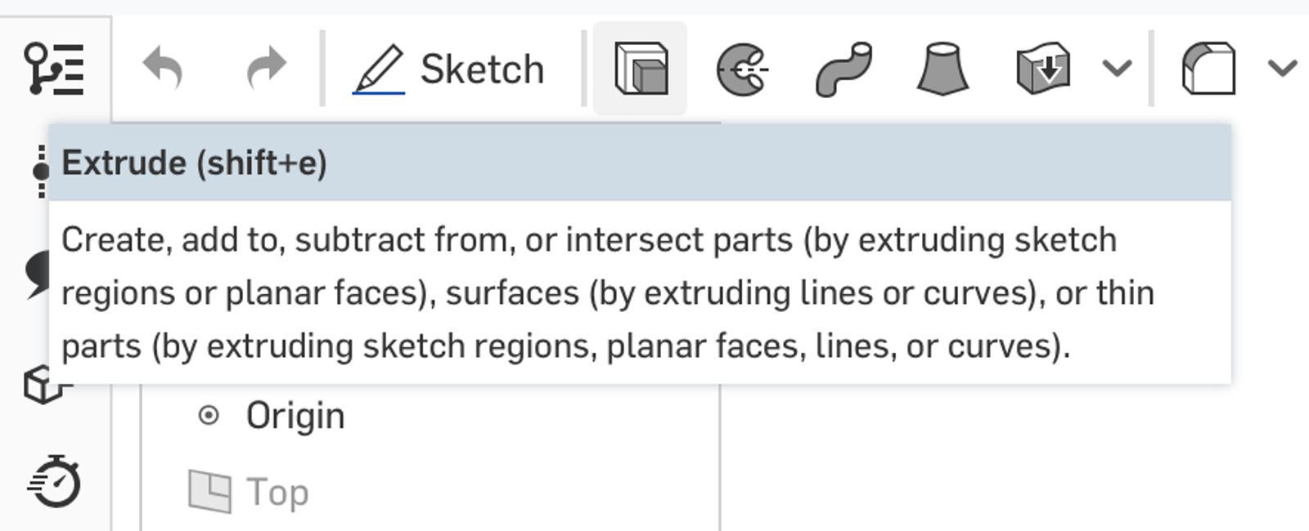
Task: Expand dropdown arrow beside Thicken tool
Action: click(1117, 69)
